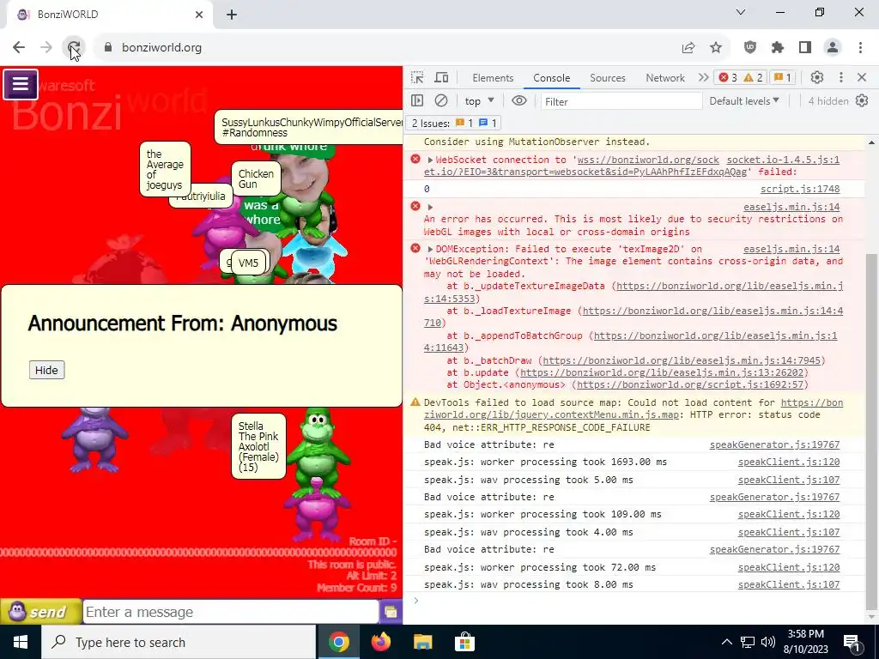Toggle the browser side panel icon

pos(805,48)
